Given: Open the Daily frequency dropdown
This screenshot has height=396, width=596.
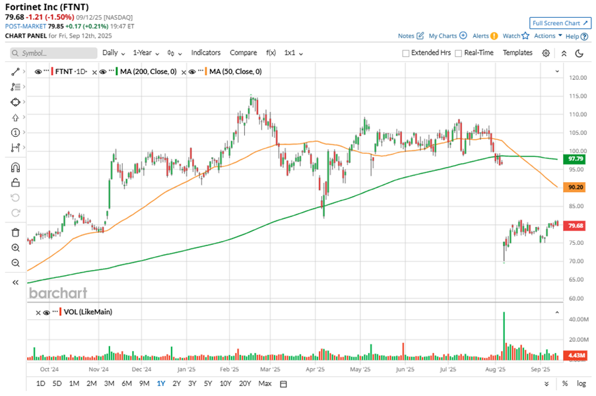Looking at the screenshot, I should pos(114,53).
